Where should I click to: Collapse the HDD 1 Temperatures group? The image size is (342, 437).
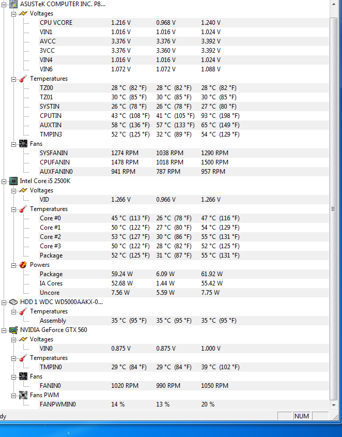click(x=13, y=312)
